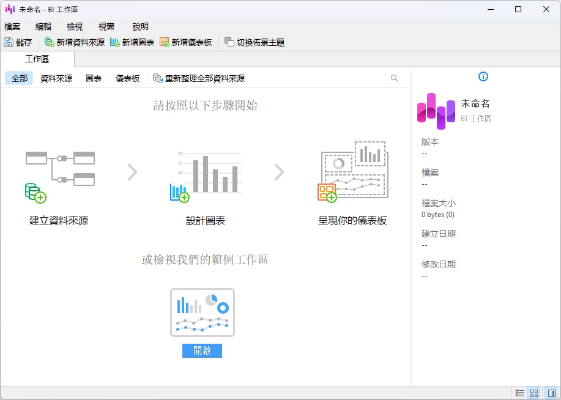Viewport: 561px width, 400px height.
Task: Click the search magnifier icon
Action: pos(395,78)
